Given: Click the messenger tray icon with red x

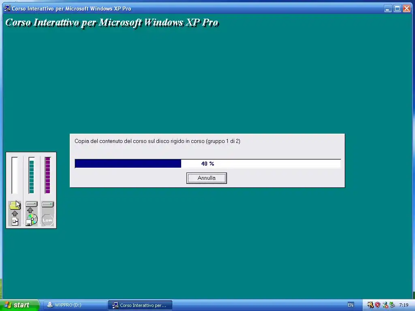Looking at the screenshot, I should click(x=385, y=305).
